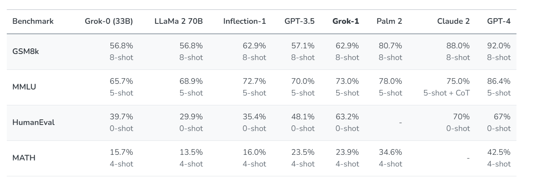Click the MATH row label

pos(24,158)
